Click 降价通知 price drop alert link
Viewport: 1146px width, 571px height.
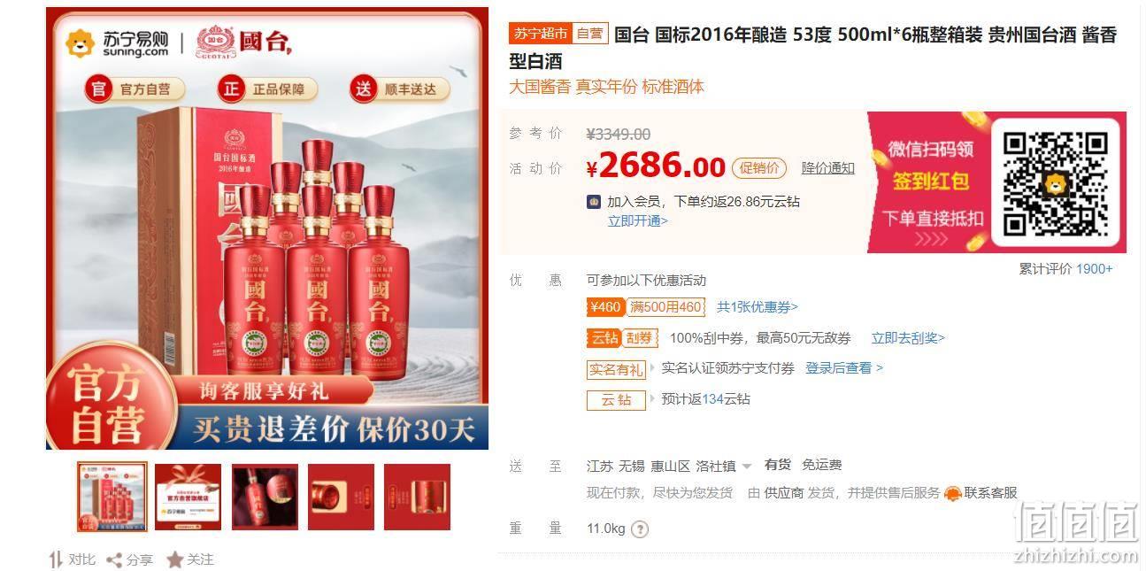click(x=828, y=167)
